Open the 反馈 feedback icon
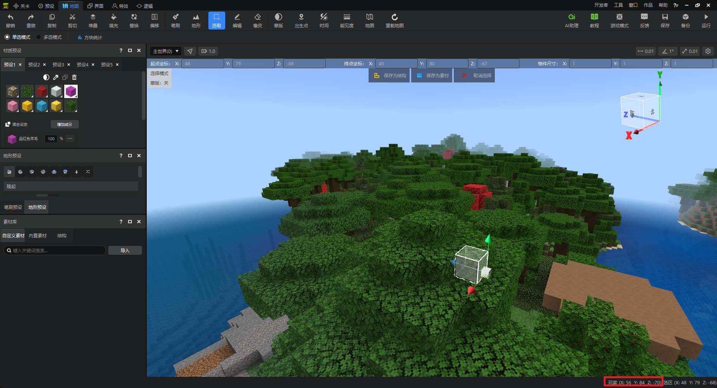Screen dimensions: 717x388 click(645, 21)
